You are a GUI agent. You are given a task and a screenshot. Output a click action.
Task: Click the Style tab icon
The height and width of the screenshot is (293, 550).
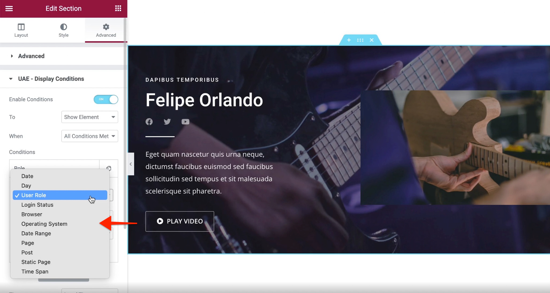64,27
